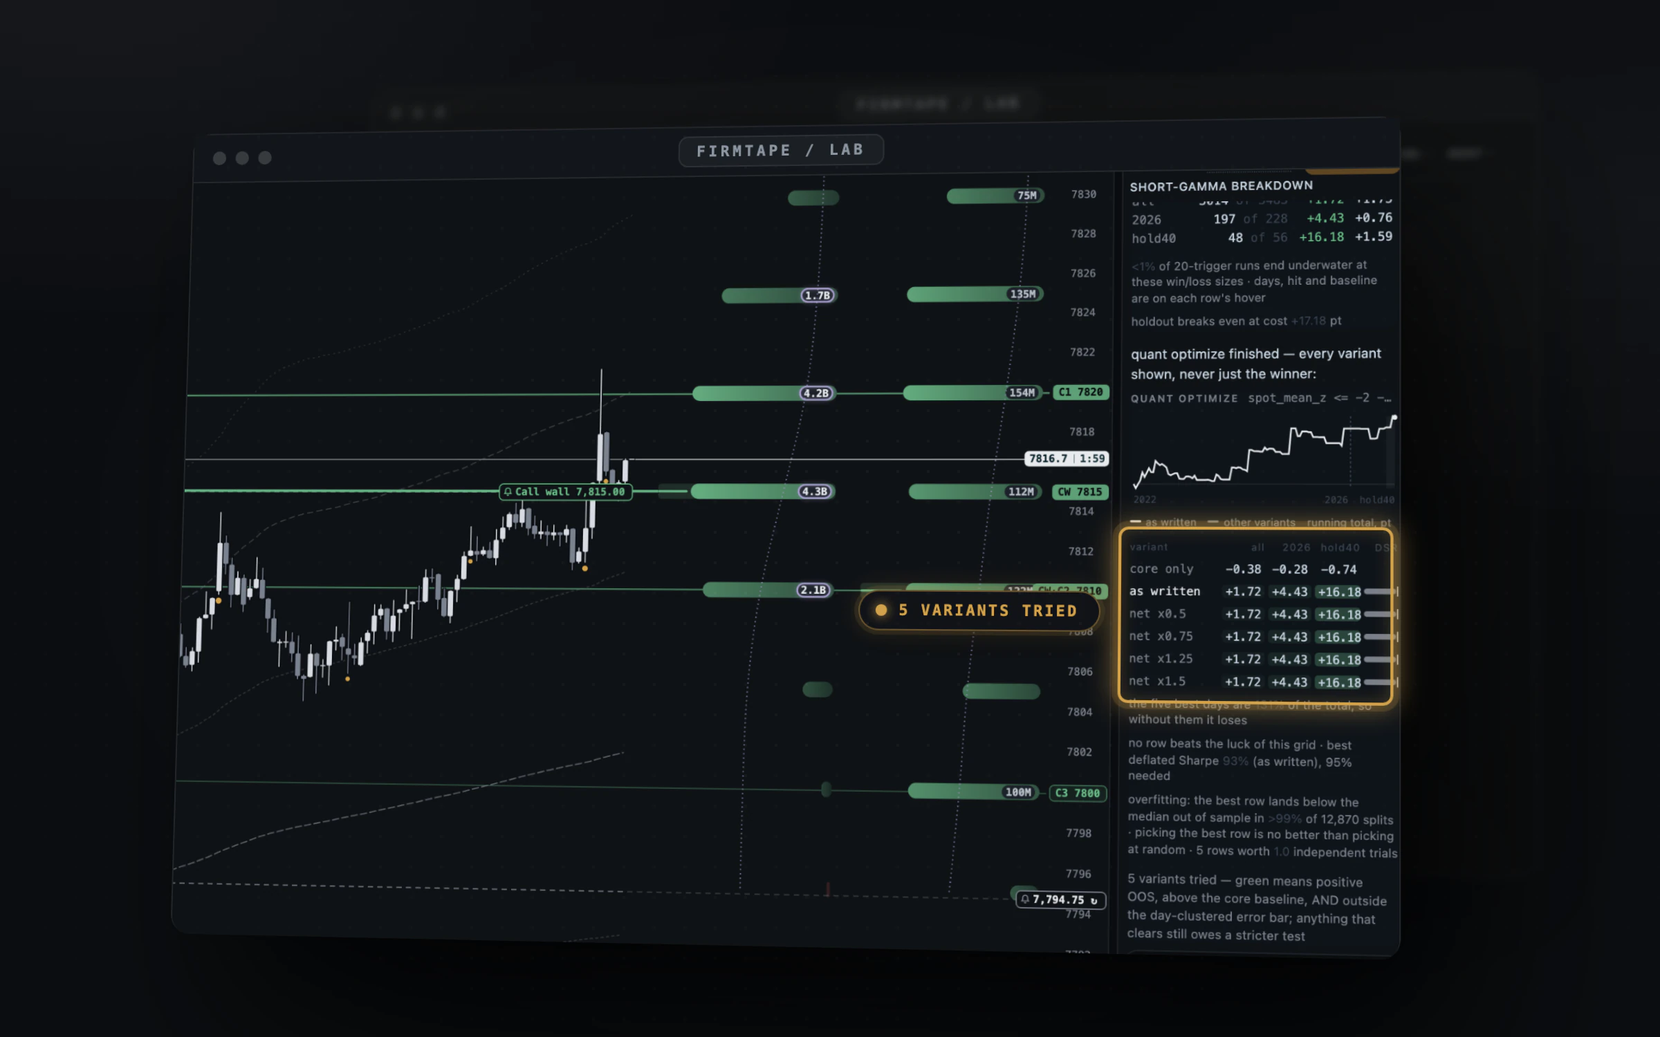Click the DSR bar on 'as written' row
1660x1037 pixels.
[x=1381, y=592]
